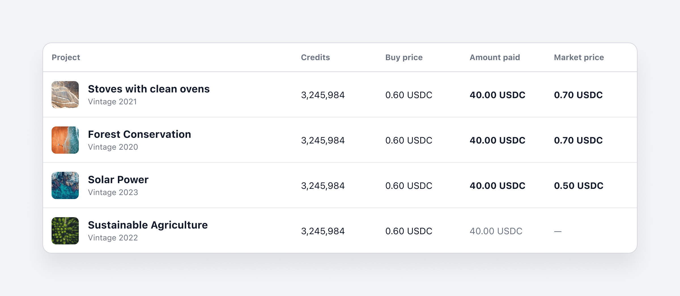The width and height of the screenshot is (680, 296).
Task: Select the Sustainable Agriculture thumbnail image
Action: (65, 231)
